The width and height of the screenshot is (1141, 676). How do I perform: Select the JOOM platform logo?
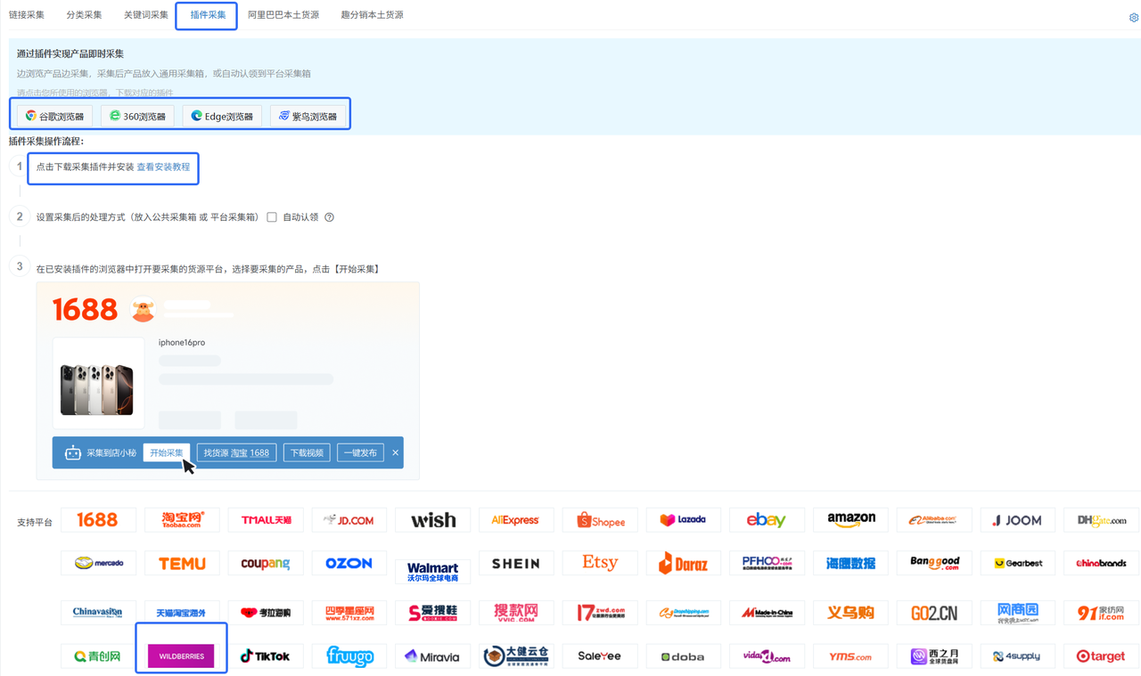click(1018, 520)
